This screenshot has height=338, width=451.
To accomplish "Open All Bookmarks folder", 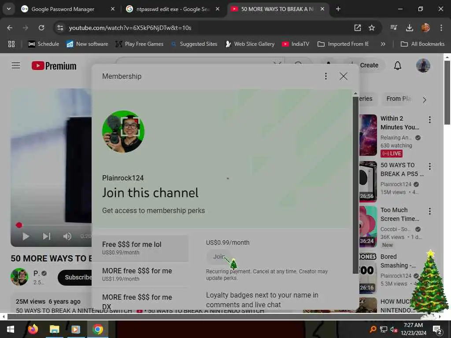I will (x=422, y=44).
